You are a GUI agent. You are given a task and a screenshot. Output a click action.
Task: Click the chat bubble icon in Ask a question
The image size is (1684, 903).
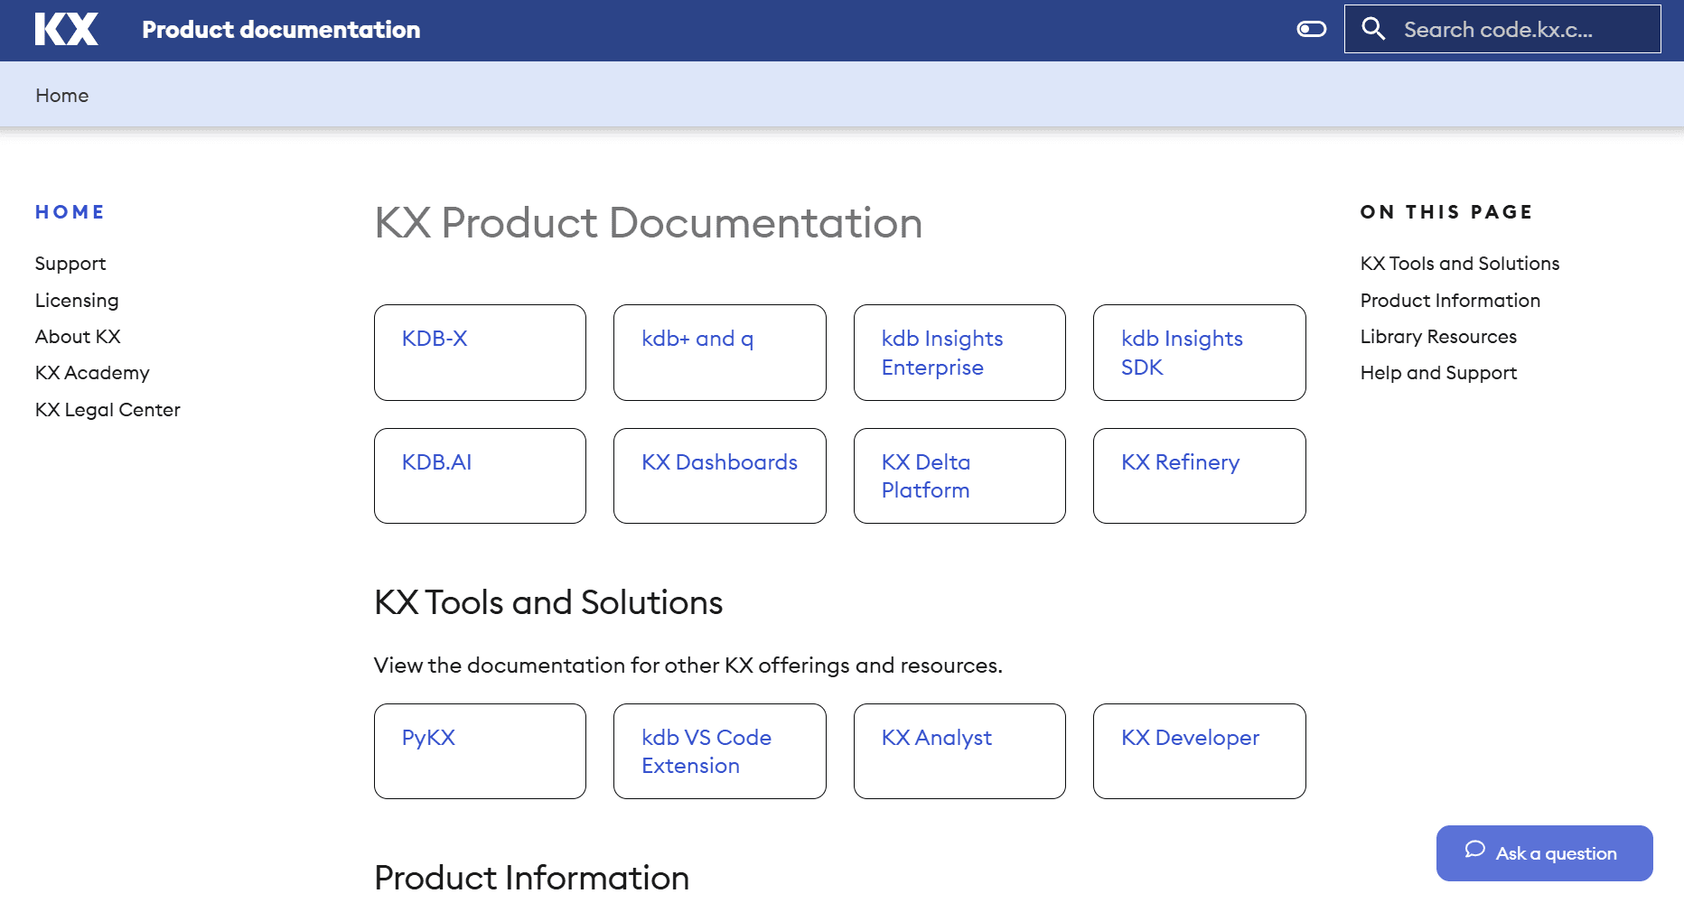(1474, 850)
